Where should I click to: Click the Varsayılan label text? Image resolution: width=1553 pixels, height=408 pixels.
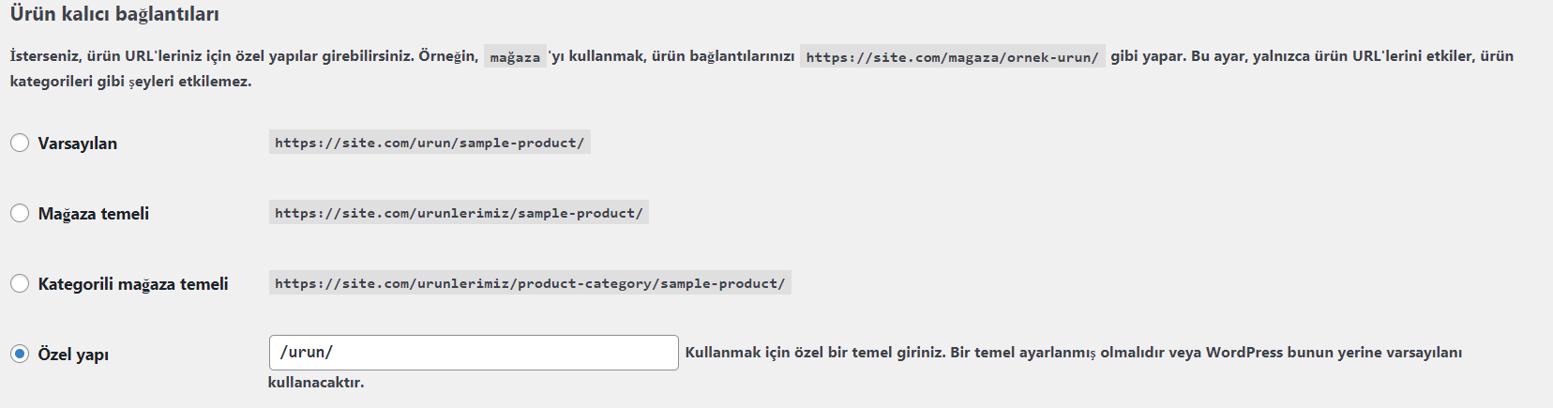click(x=78, y=144)
